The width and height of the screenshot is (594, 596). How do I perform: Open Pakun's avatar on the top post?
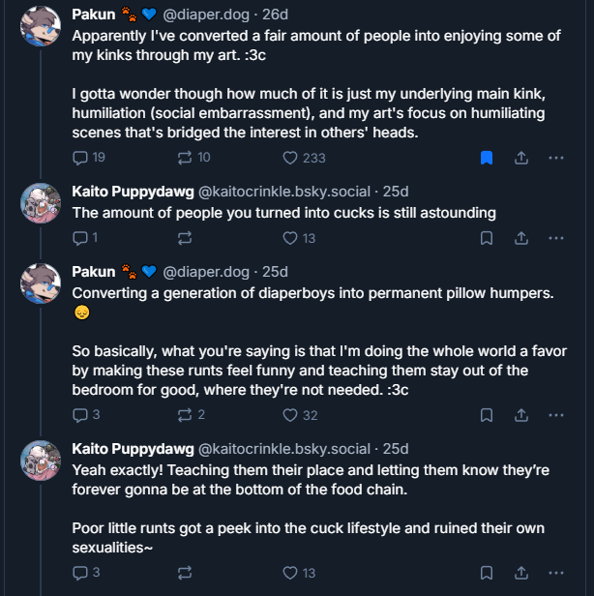coord(41,26)
